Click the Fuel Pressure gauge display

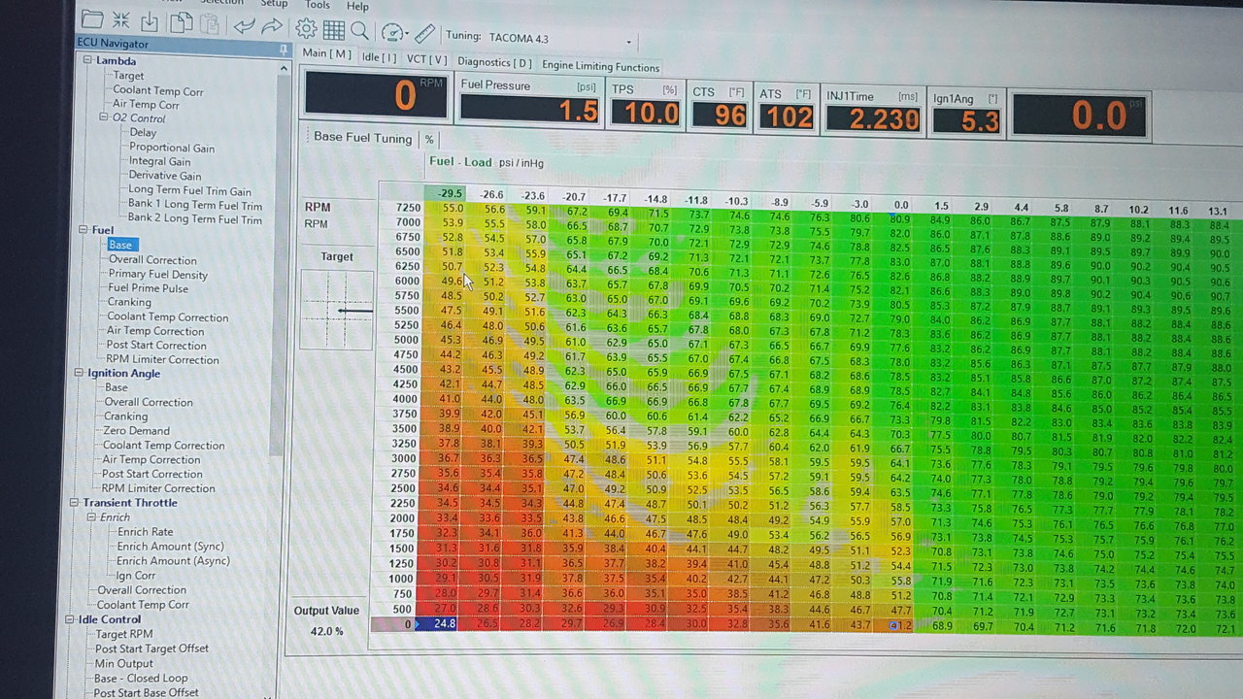[x=529, y=101]
